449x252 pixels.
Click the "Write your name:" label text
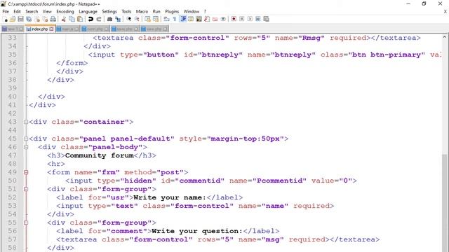point(170,197)
